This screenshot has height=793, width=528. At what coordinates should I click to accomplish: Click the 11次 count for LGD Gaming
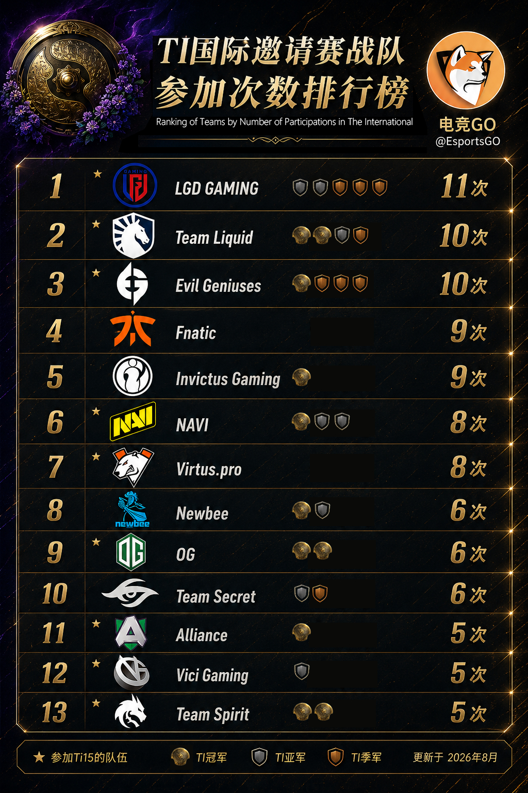[464, 186]
